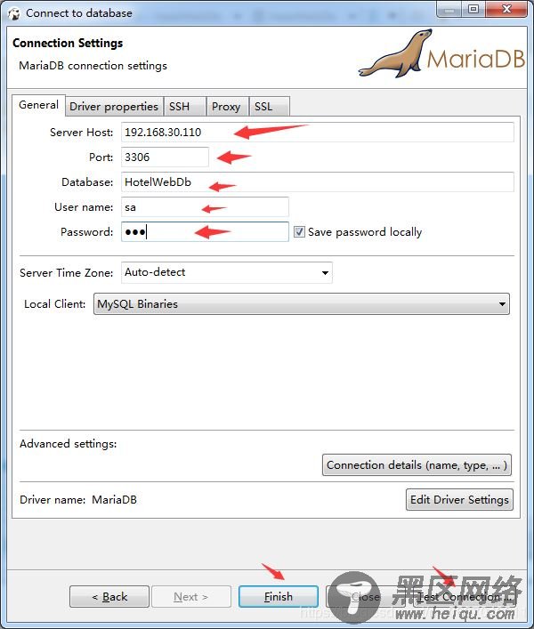Click the Server Time Zone label
The height and width of the screenshot is (629, 534).
click(x=66, y=273)
